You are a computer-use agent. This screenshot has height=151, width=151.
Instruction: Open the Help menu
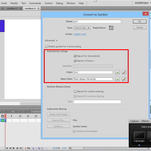tap(81, 3)
